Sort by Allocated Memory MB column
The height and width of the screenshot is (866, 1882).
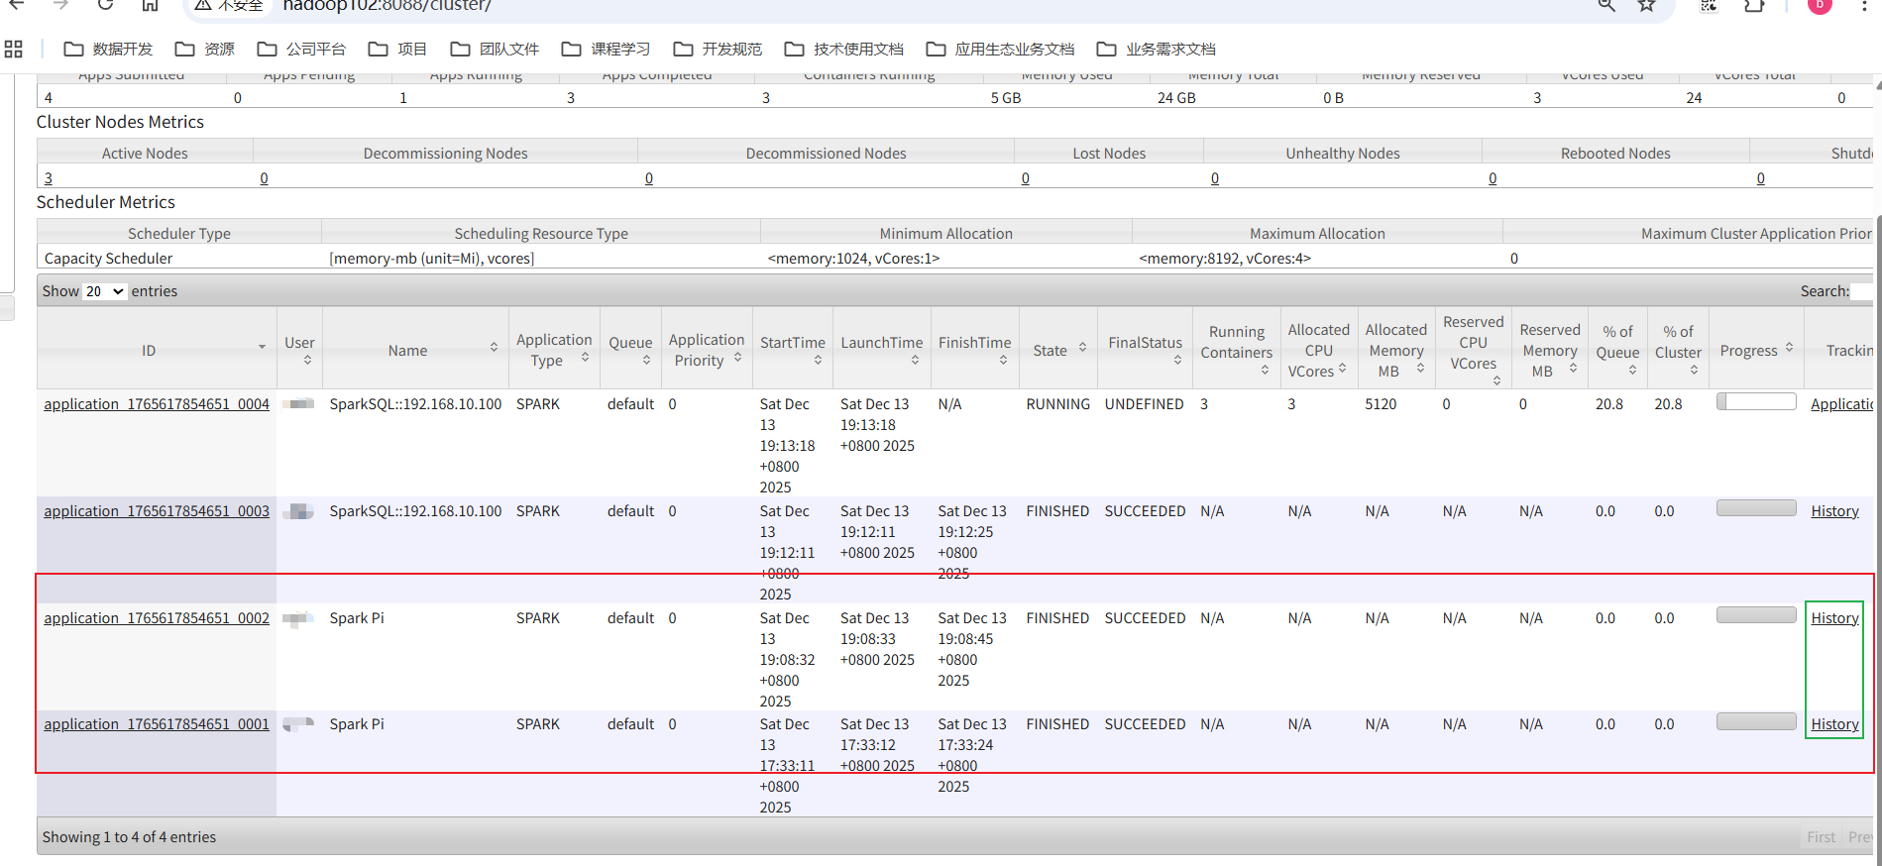(1396, 348)
